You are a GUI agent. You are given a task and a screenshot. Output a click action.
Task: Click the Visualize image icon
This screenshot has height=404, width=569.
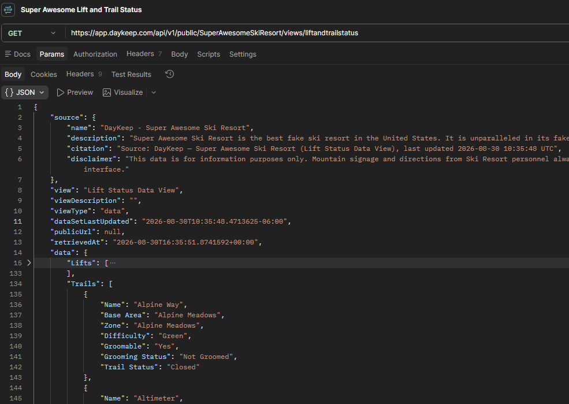click(x=107, y=92)
